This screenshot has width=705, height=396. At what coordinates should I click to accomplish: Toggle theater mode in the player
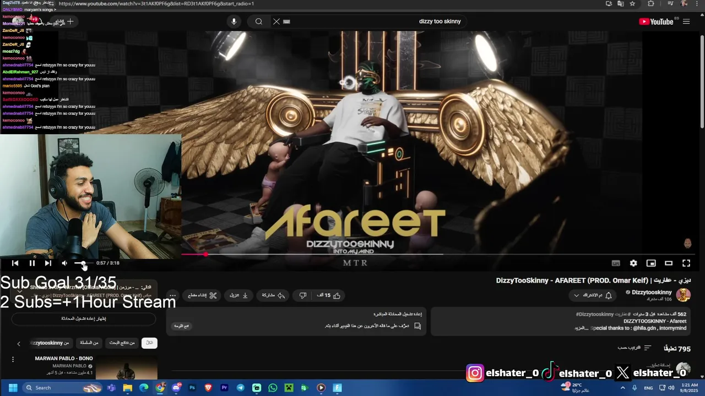[669, 263]
